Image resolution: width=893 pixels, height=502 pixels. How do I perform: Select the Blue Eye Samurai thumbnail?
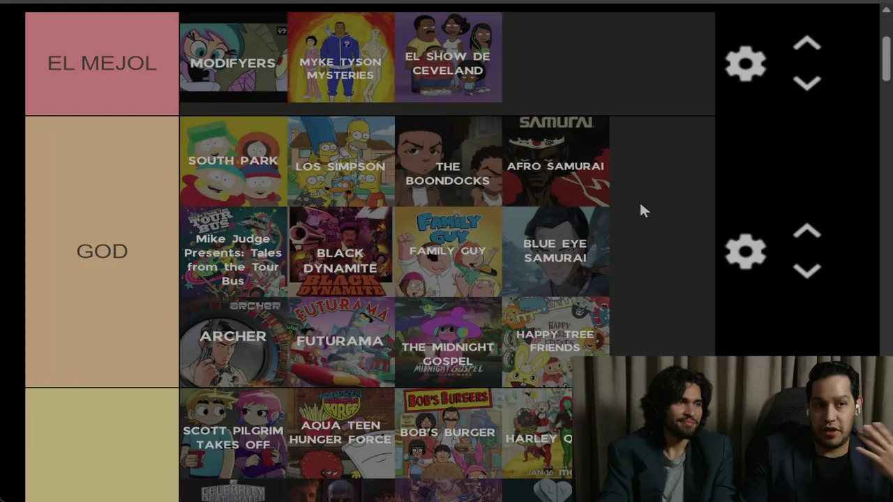click(555, 252)
